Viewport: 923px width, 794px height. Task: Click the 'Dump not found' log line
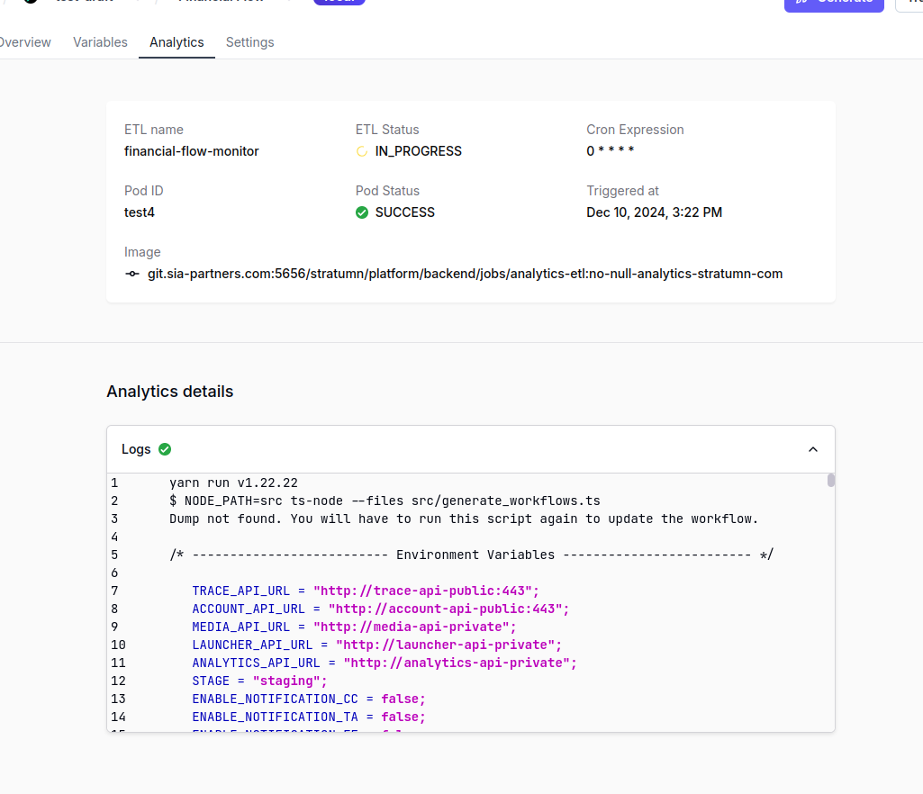[x=464, y=519]
